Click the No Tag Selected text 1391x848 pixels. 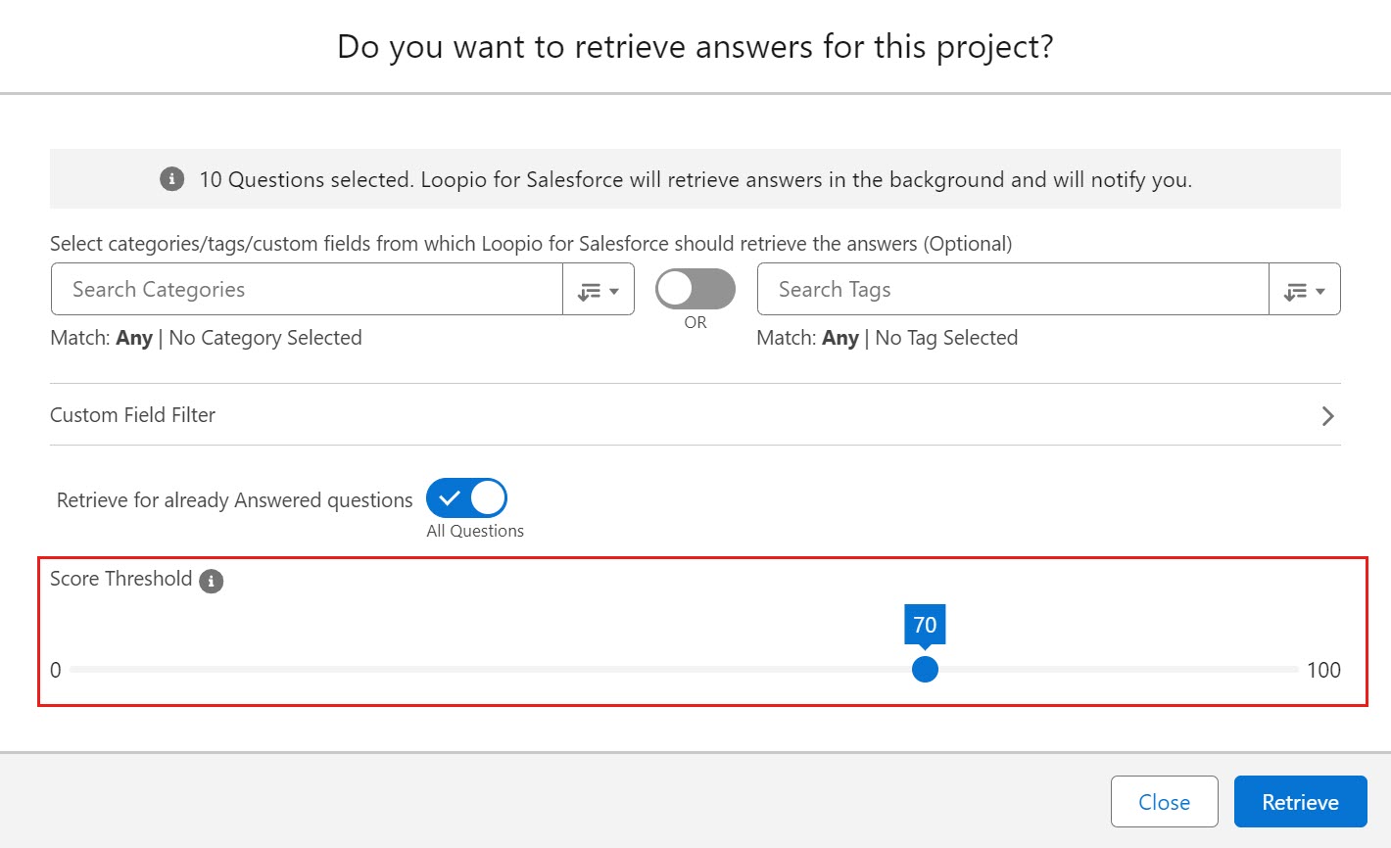946,338
